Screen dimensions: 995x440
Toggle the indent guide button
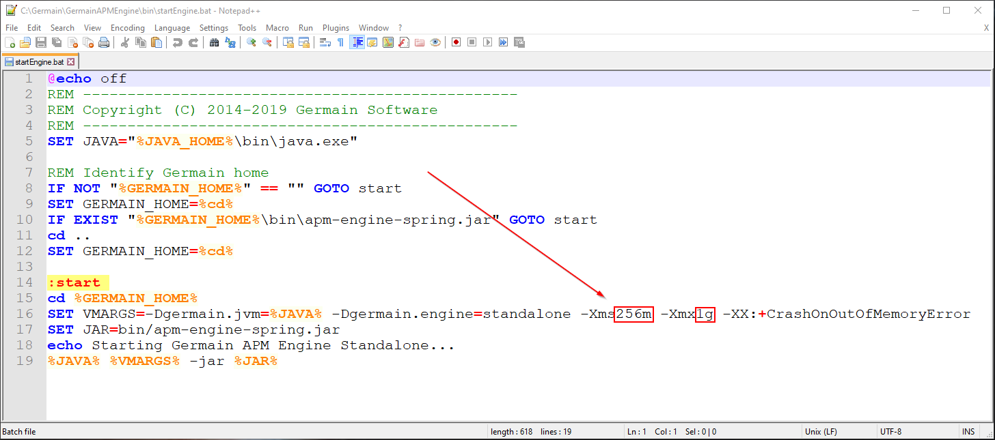357,42
